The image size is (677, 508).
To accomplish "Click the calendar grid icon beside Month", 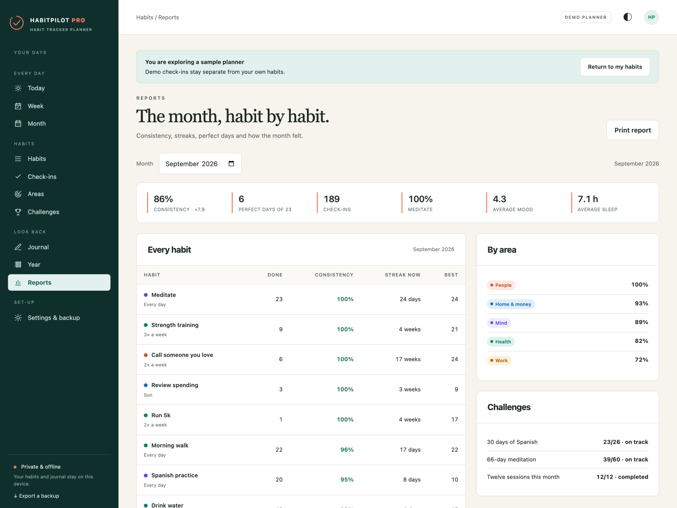I will click(x=18, y=123).
